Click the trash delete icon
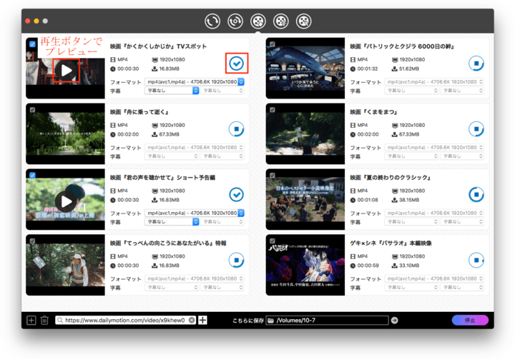The height and width of the screenshot is (359, 515). click(44, 320)
